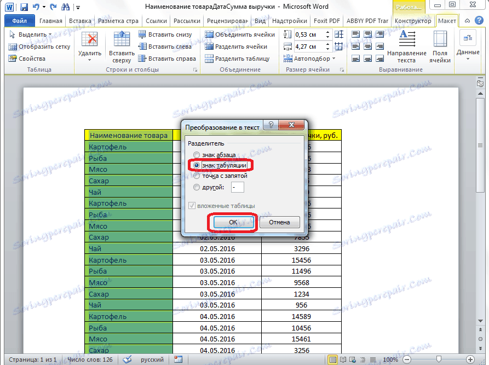Click Merge Cells (Объединить ячейки)

tap(240, 34)
